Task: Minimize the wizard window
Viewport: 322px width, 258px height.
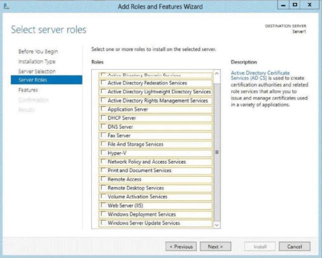Action: [x=283, y=5]
